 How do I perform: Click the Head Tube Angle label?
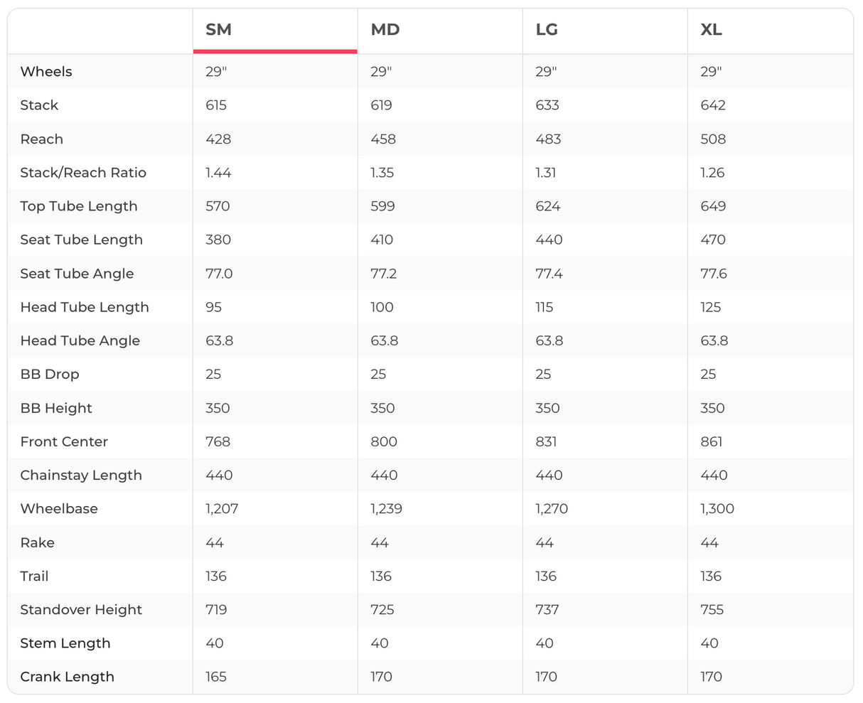pyautogui.click(x=80, y=341)
